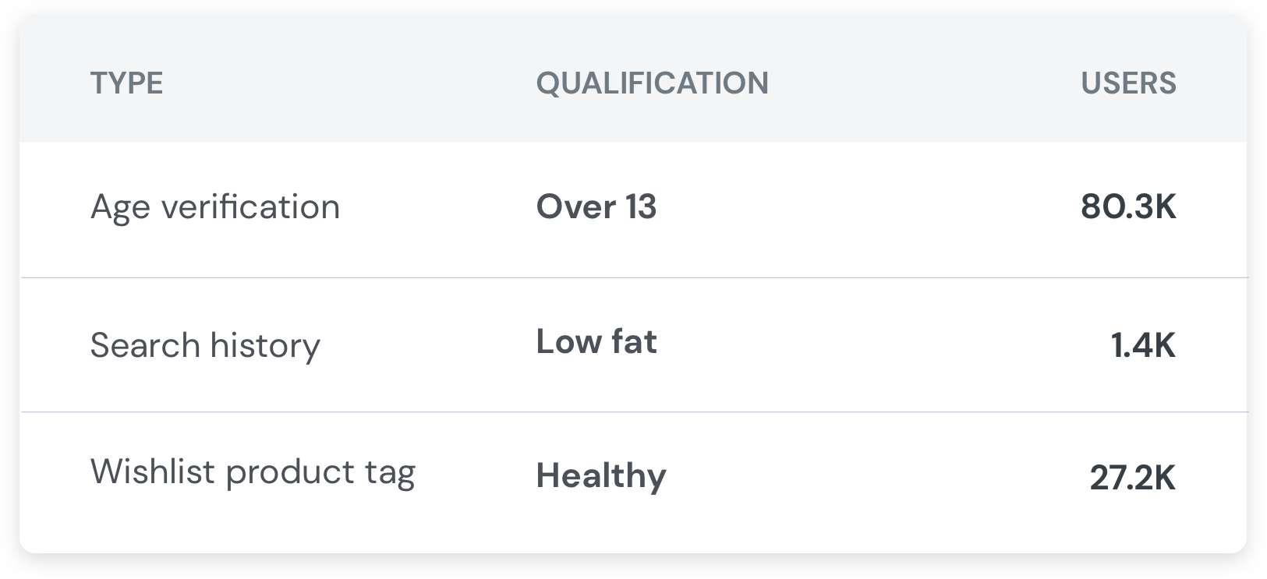Open the Wishlist product tag entry
Image resolution: width=1267 pixels, height=579 pixels.
pos(253,472)
